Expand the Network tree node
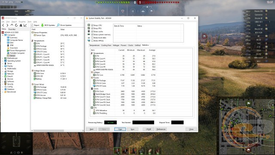This screenshot has width=275, height=155. pos(3,74)
